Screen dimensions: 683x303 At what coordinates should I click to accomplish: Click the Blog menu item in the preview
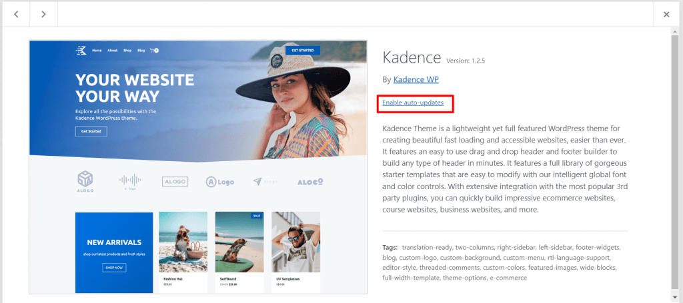(x=141, y=51)
